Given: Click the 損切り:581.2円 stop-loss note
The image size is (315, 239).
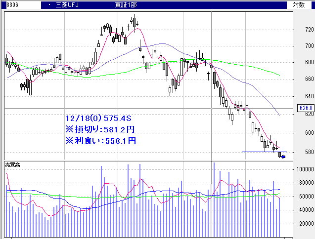Looking at the screenshot, I should [x=100, y=129].
